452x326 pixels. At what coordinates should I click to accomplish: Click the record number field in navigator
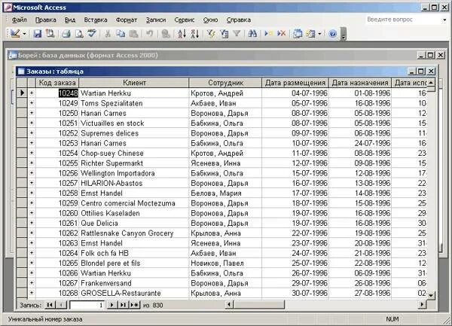(x=87, y=305)
